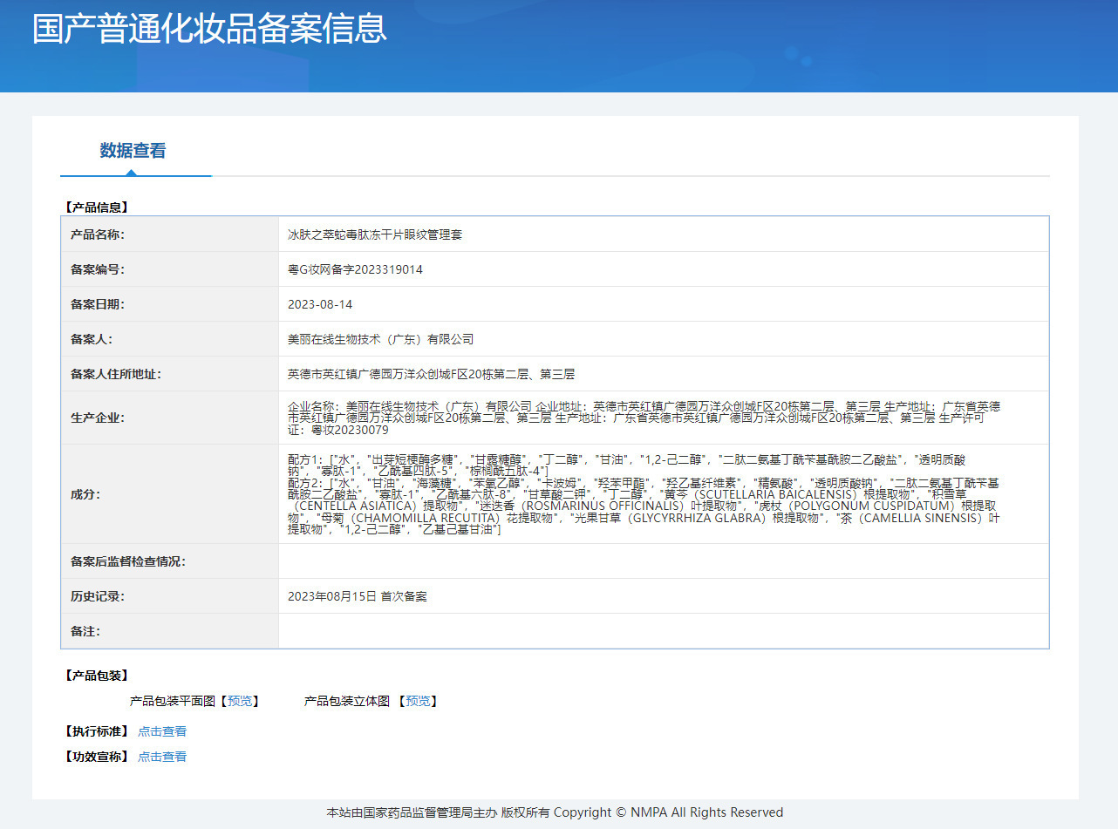
Task: Open 执行标准 点击查看 link
Action: click(x=162, y=731)
